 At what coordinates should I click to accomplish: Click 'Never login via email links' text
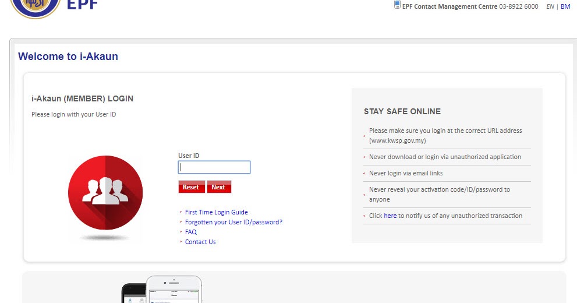[x=406, y=173]
